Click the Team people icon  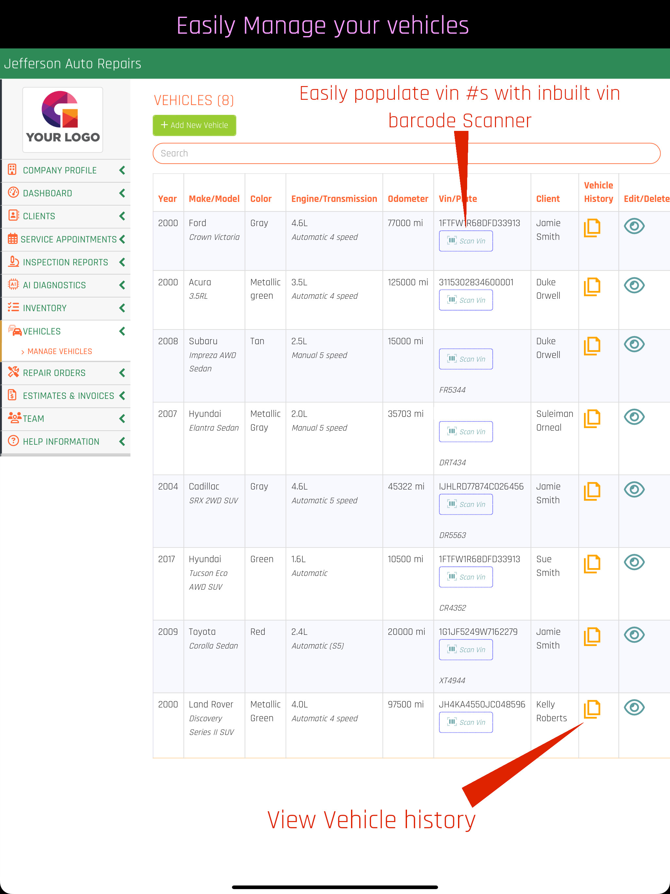14,418
